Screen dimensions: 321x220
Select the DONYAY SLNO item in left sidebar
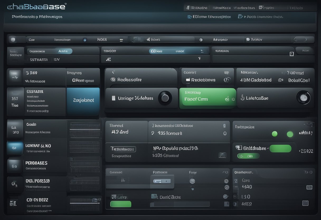point(38,146)
